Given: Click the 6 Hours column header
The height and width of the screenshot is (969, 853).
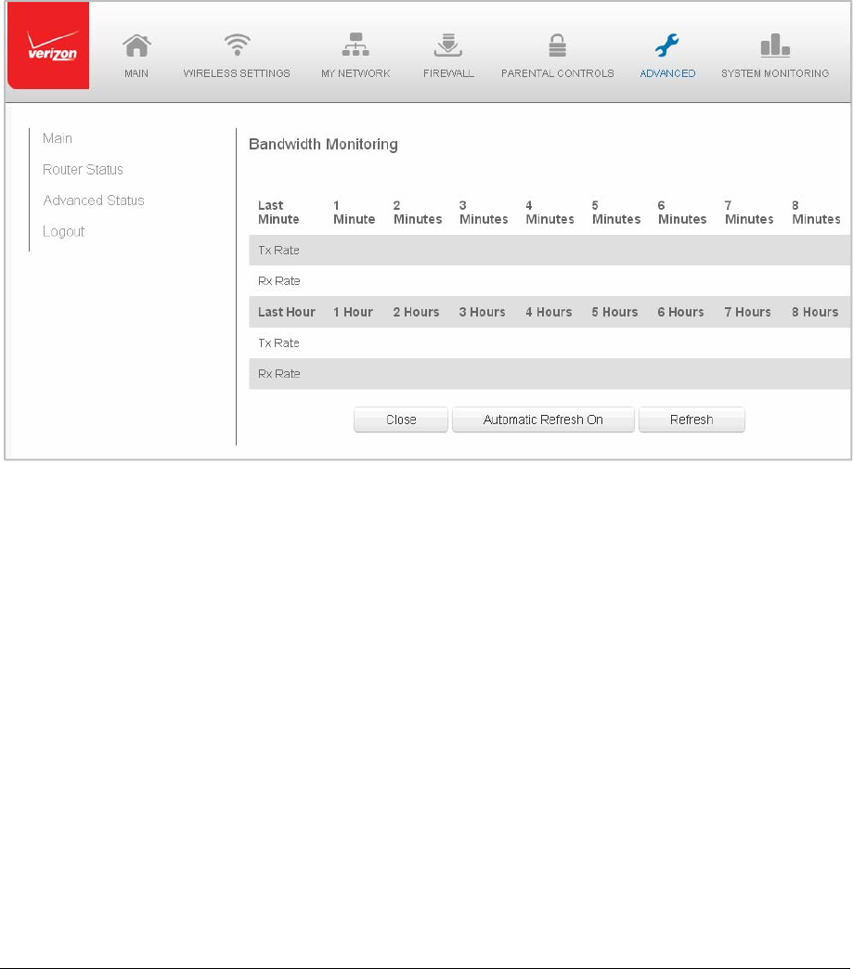Looking at the screenshot, I should 681,312.
